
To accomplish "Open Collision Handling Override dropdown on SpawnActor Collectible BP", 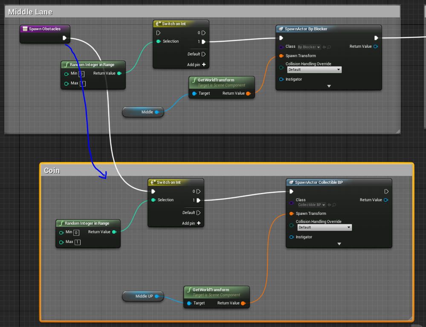I will point(324,228).
